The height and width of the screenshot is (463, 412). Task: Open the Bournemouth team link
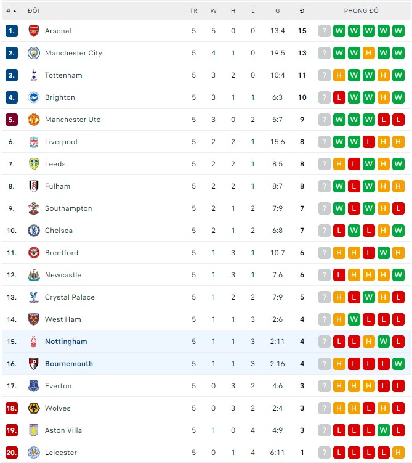[69, 364]
